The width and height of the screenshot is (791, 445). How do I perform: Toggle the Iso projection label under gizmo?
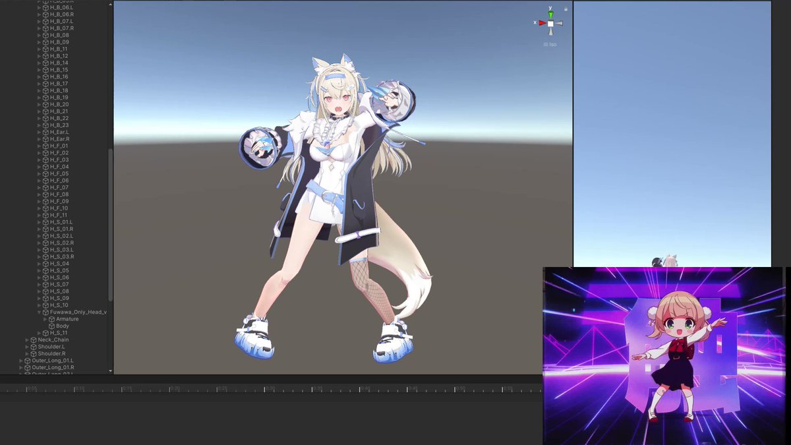[x=550, y=44]
